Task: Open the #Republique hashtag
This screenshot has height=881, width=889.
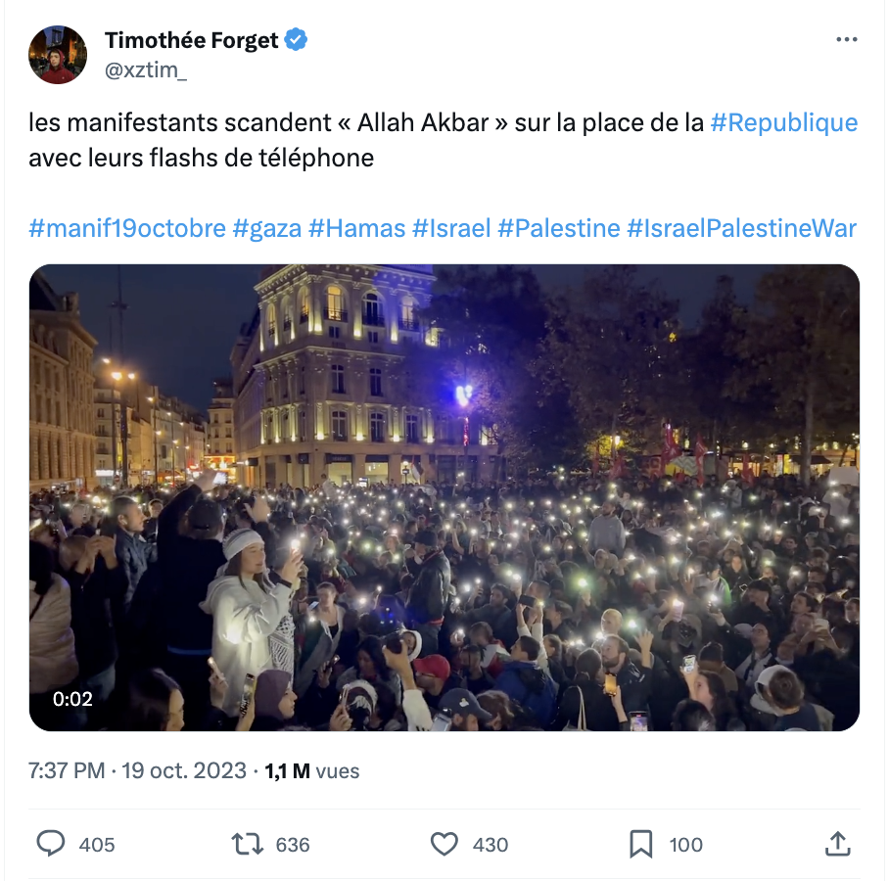Action: click(x=784, y=122)
